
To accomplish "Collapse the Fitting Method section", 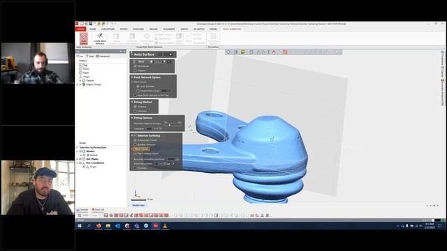I will pos(132,102).
